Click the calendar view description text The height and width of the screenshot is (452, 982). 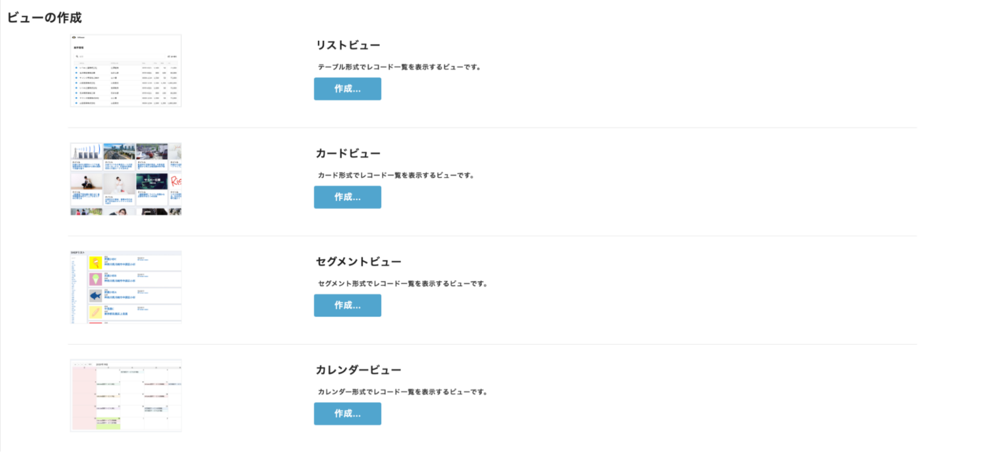tap(403, 391)
